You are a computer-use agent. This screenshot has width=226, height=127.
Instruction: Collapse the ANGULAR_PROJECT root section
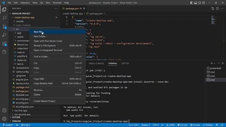coord(35,13)
